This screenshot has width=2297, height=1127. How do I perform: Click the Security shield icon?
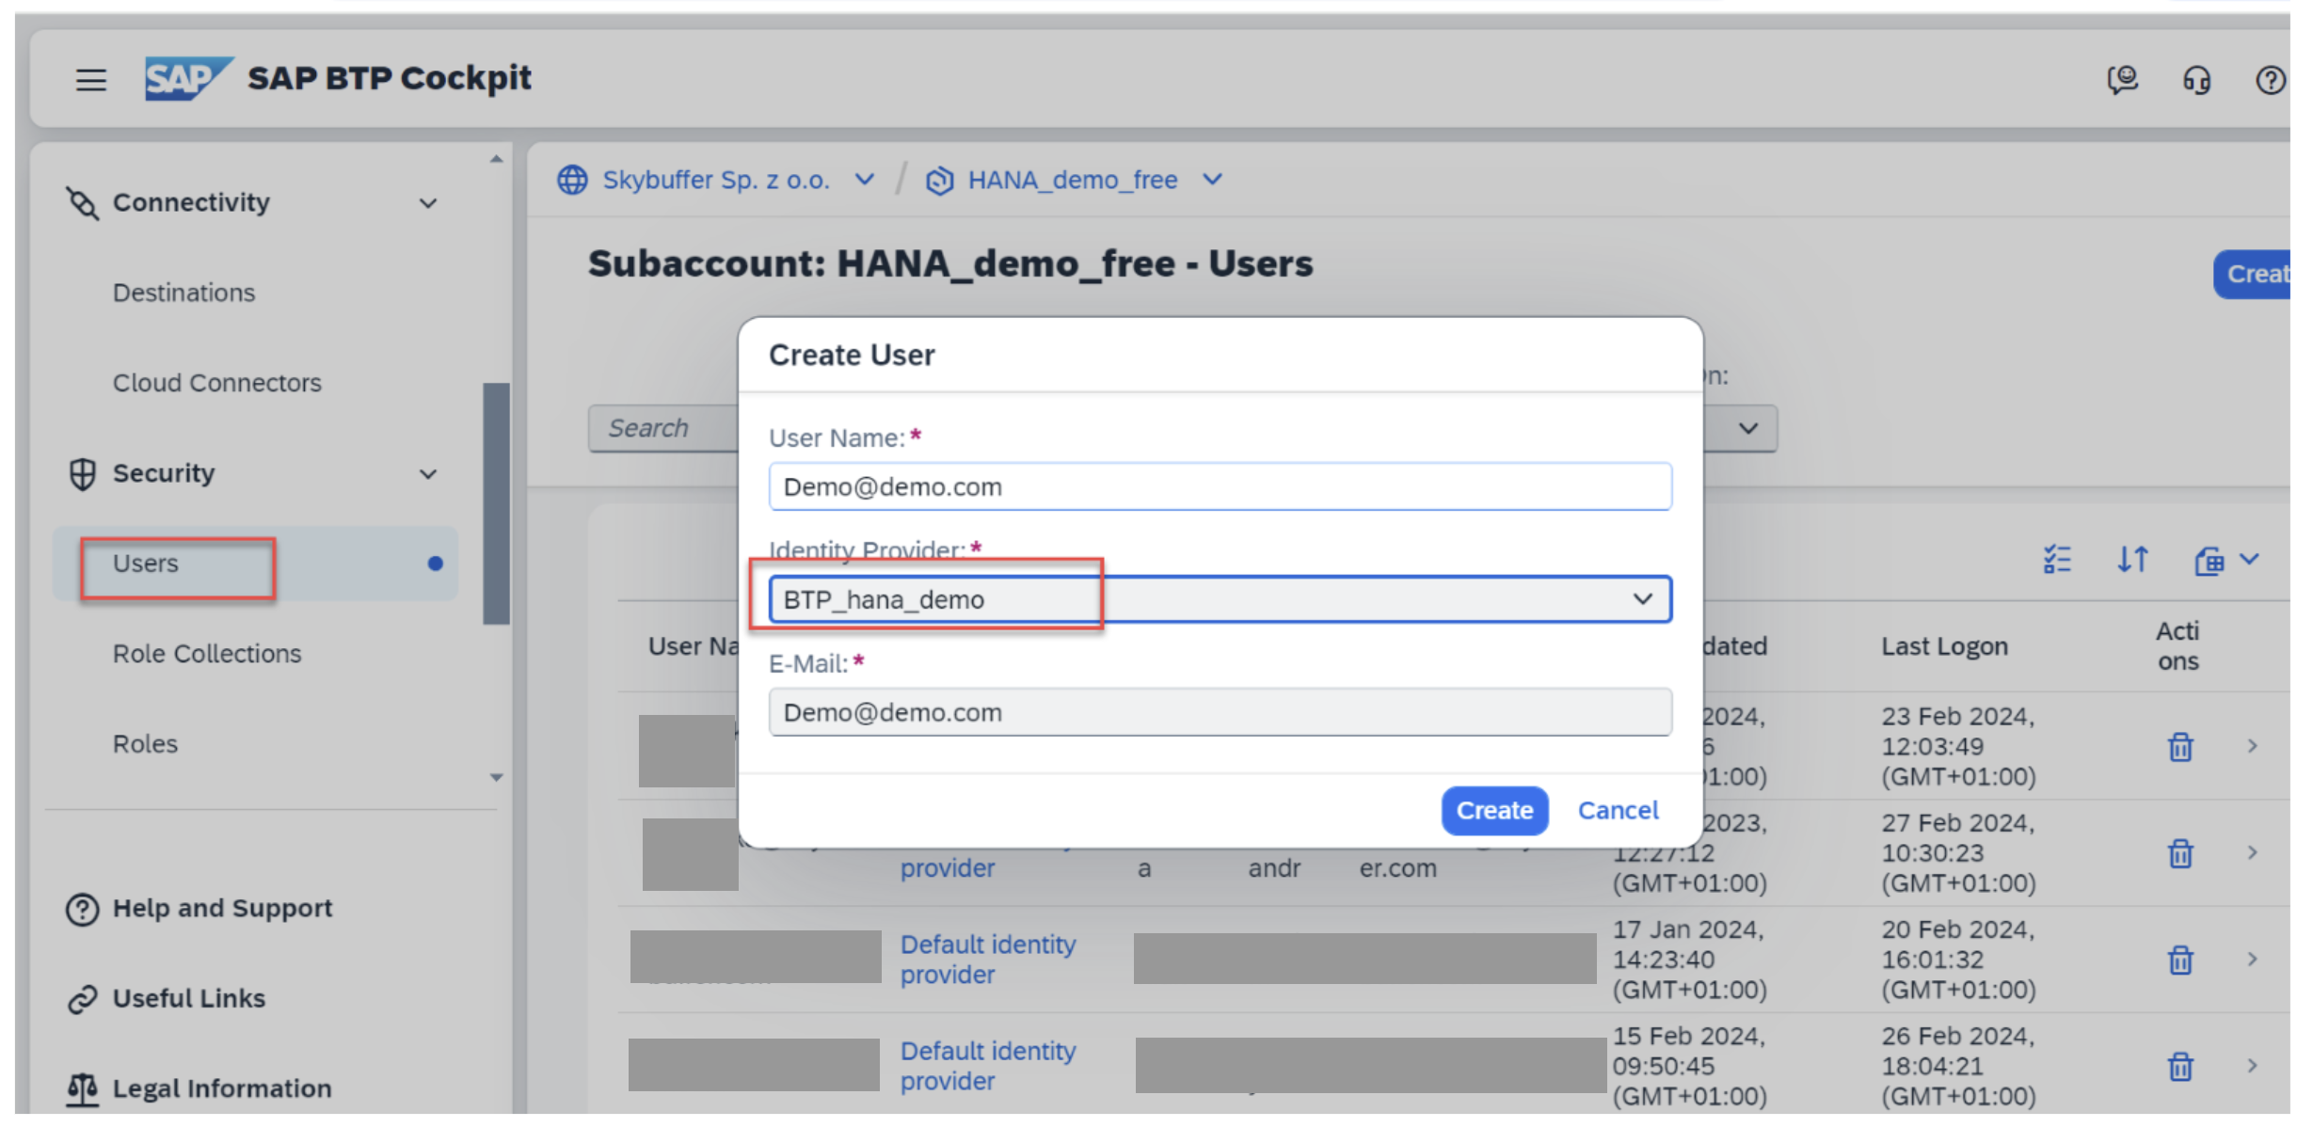pyautogui.click(x=83, y=473)
